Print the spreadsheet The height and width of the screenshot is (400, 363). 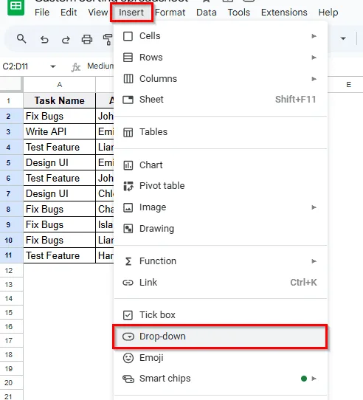pyautogui.click(x=87, y=40)
